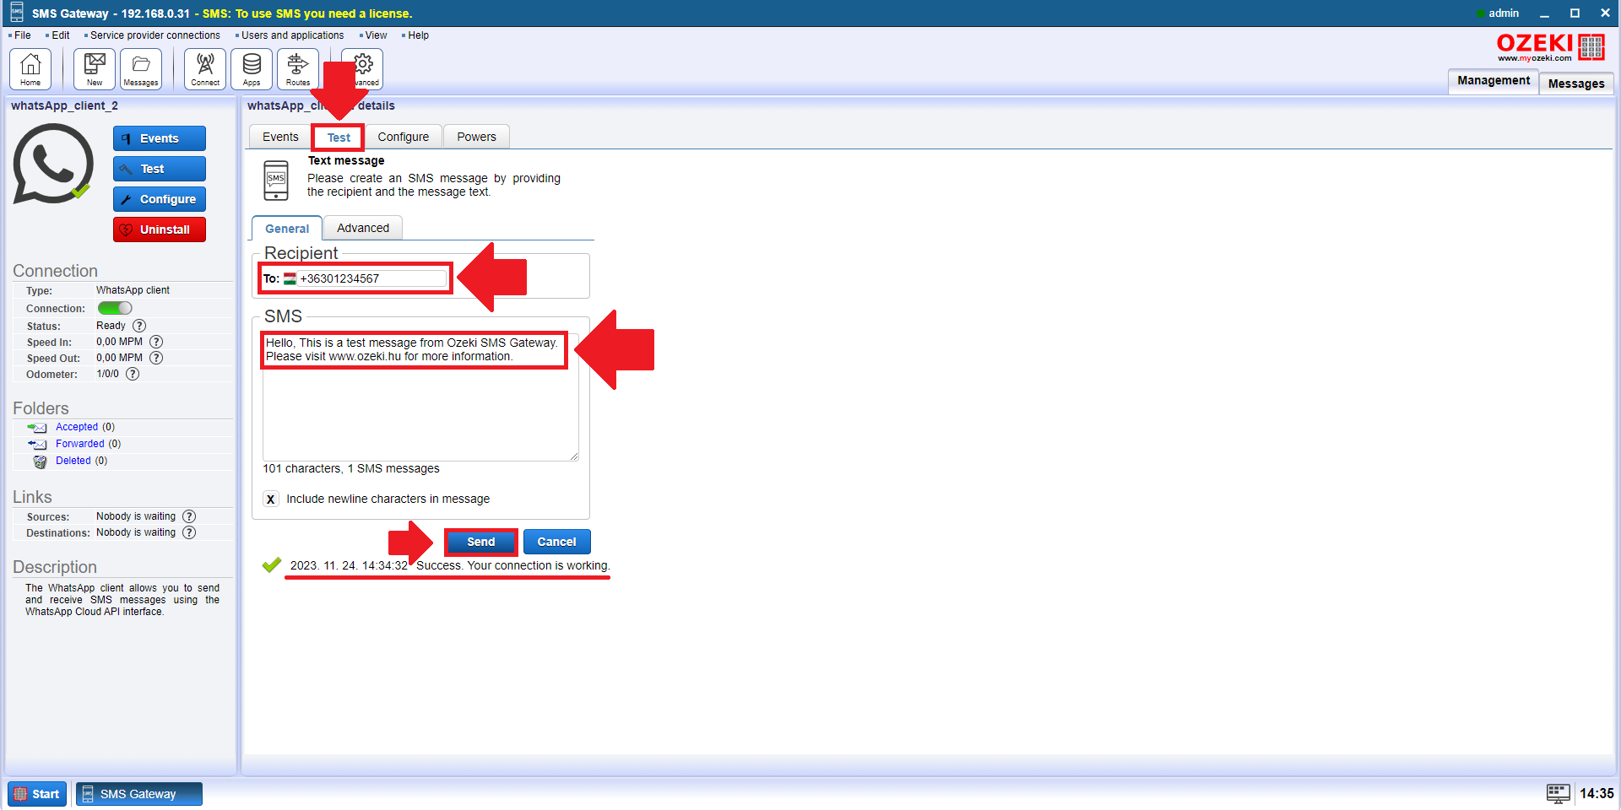Select the Advanced sub-tab
Screen dimensions: 1621x810
363,228
